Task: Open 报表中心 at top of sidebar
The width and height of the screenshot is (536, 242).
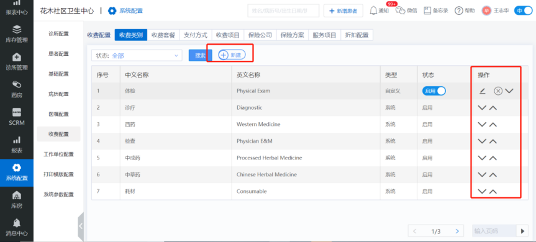Action: (16, 7)
